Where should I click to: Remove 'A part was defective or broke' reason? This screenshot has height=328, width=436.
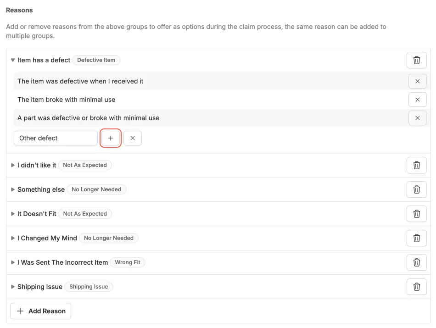(417, 118)
